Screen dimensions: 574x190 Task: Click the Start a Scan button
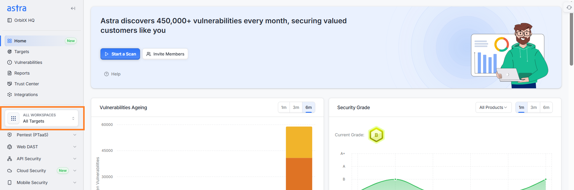pyautogui.click(x=120, y=54)
